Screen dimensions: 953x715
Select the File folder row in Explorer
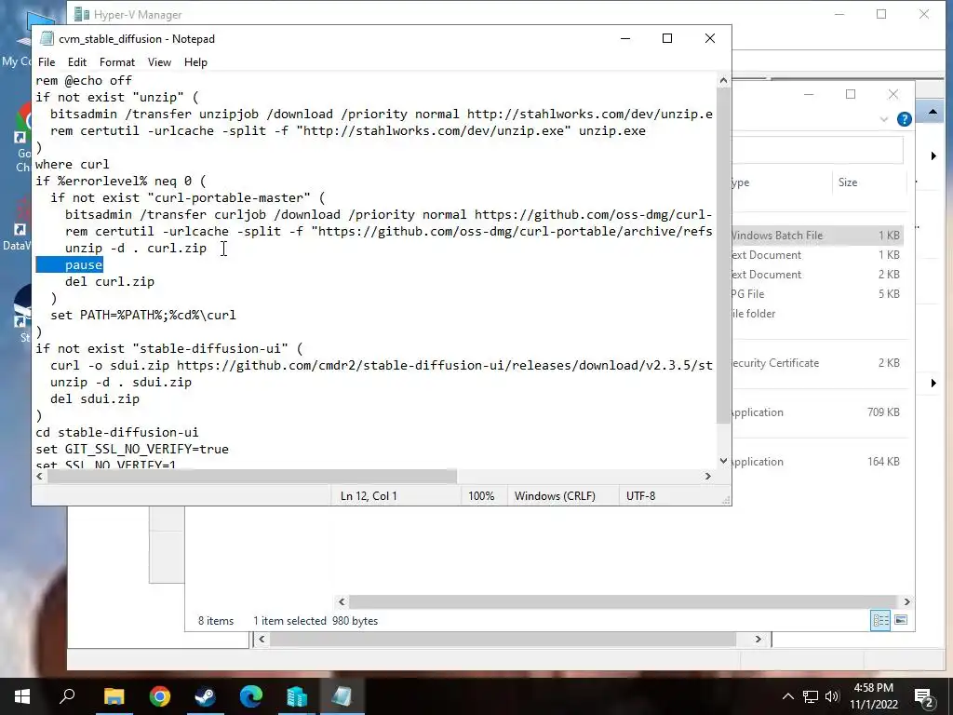click(x=817, y=313)
